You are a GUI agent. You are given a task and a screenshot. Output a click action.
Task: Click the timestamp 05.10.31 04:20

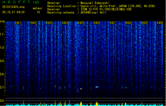(13, 12)
